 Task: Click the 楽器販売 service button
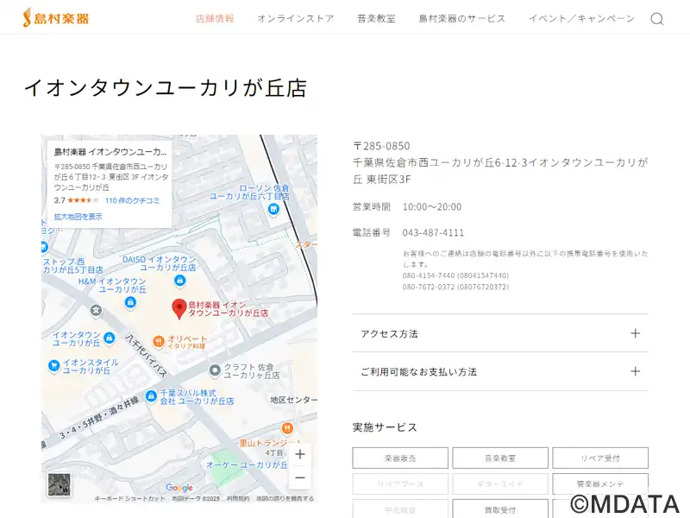[x=400, y=458]
